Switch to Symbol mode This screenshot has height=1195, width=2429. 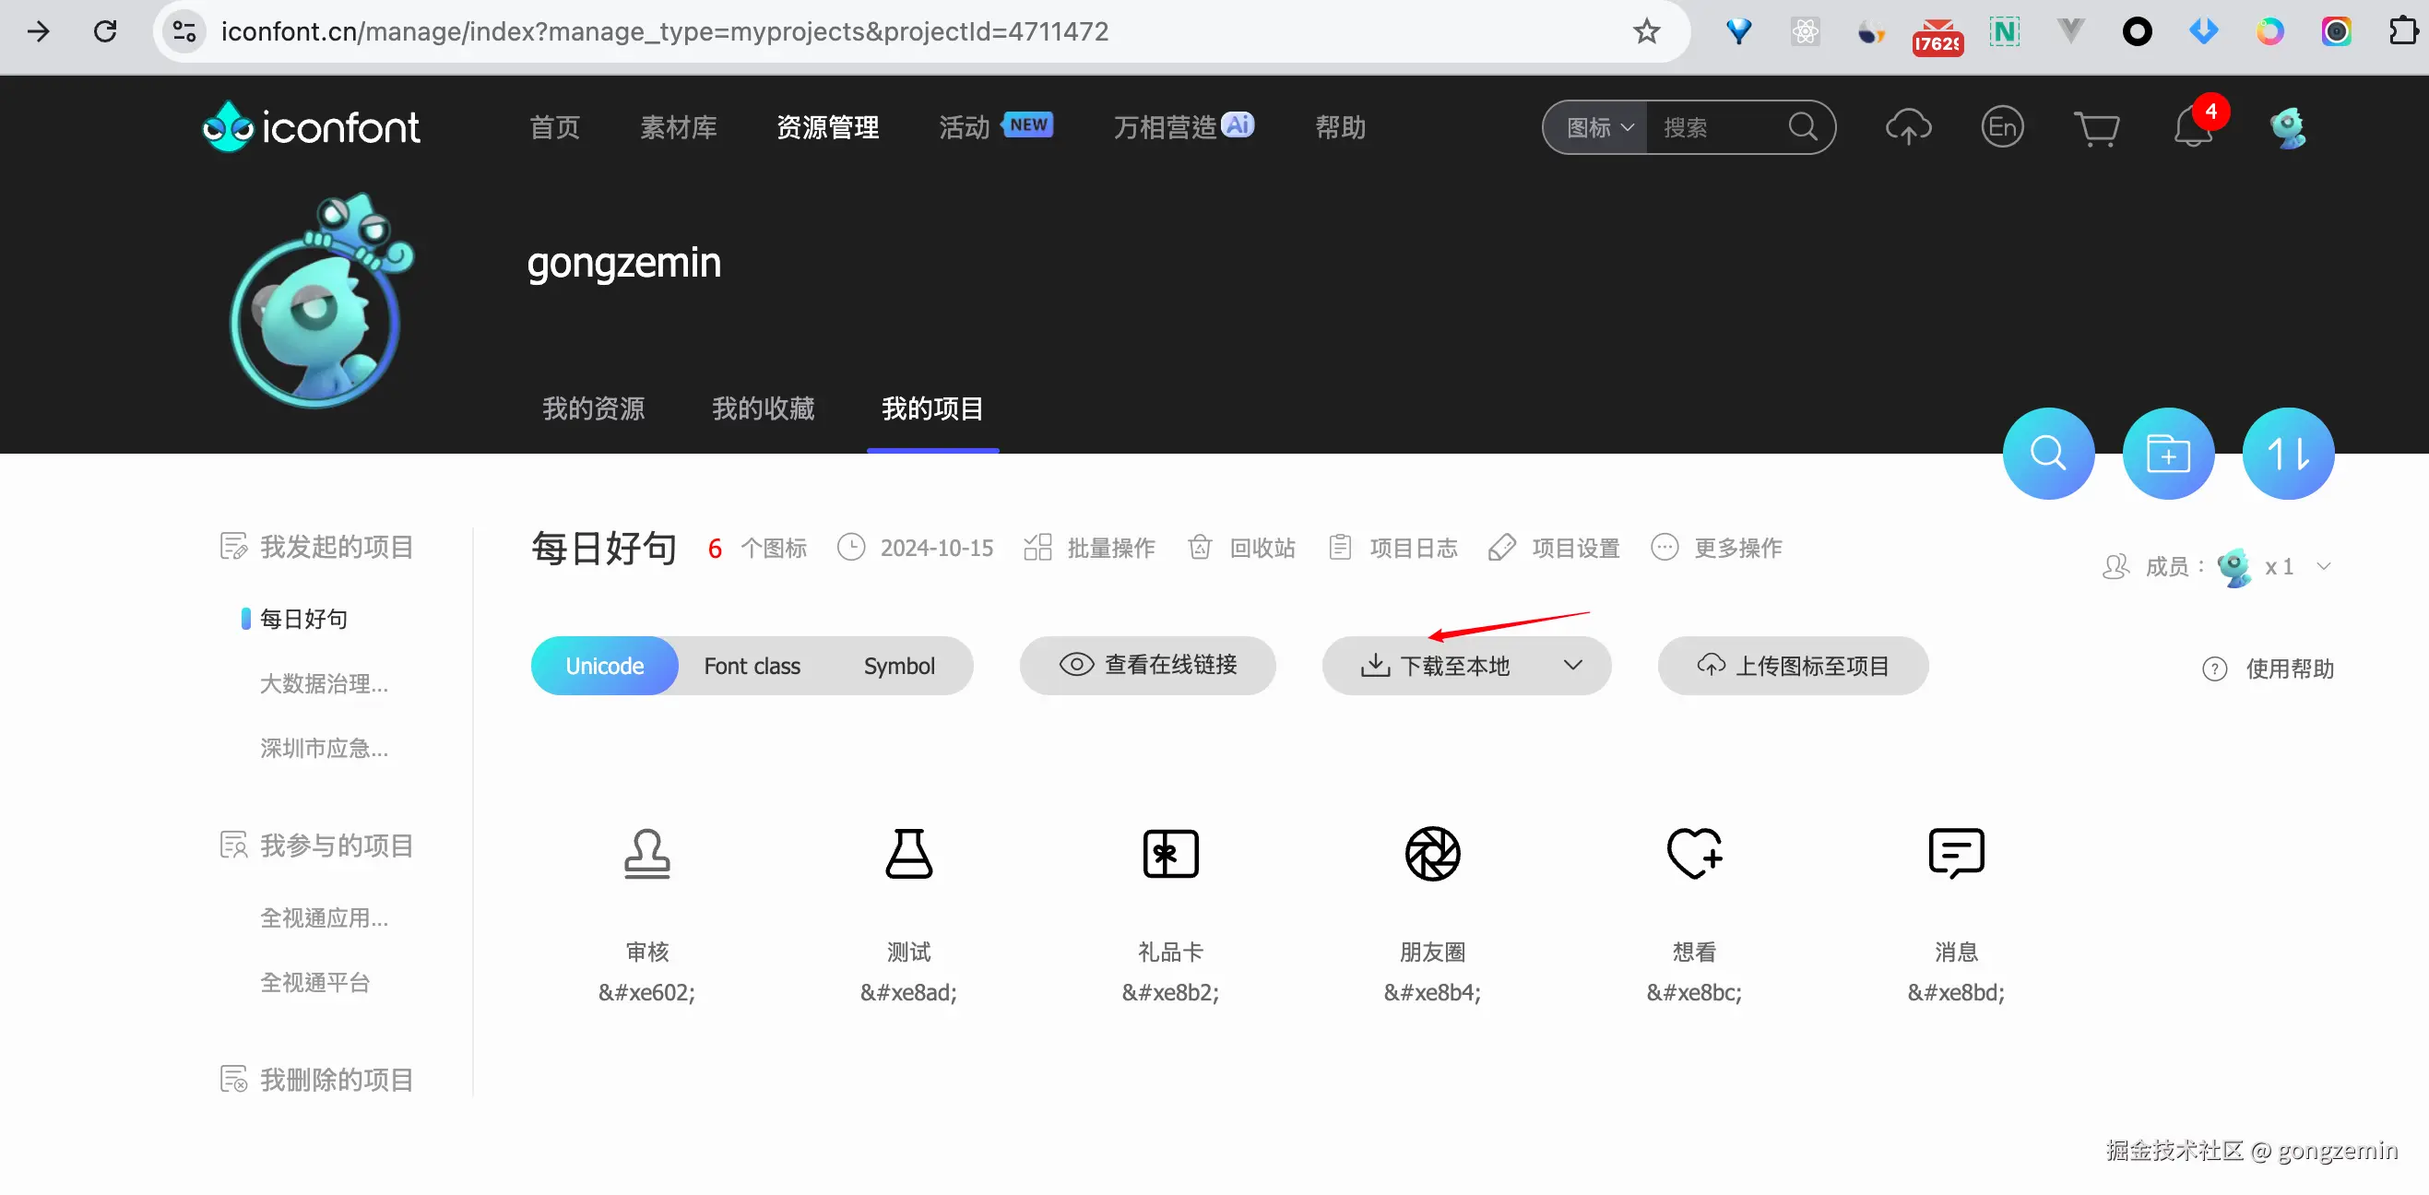898,666
